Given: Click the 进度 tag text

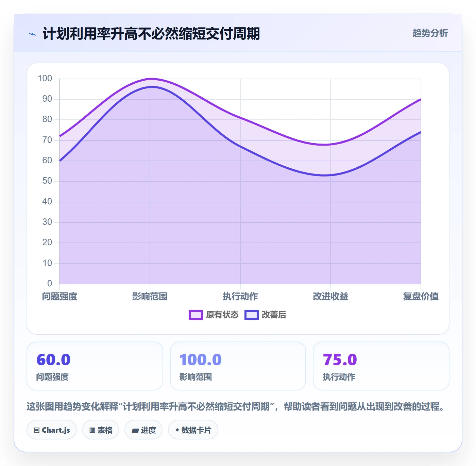Looking at the screenshot, I should pyautogui.click(x=149, y=430).
